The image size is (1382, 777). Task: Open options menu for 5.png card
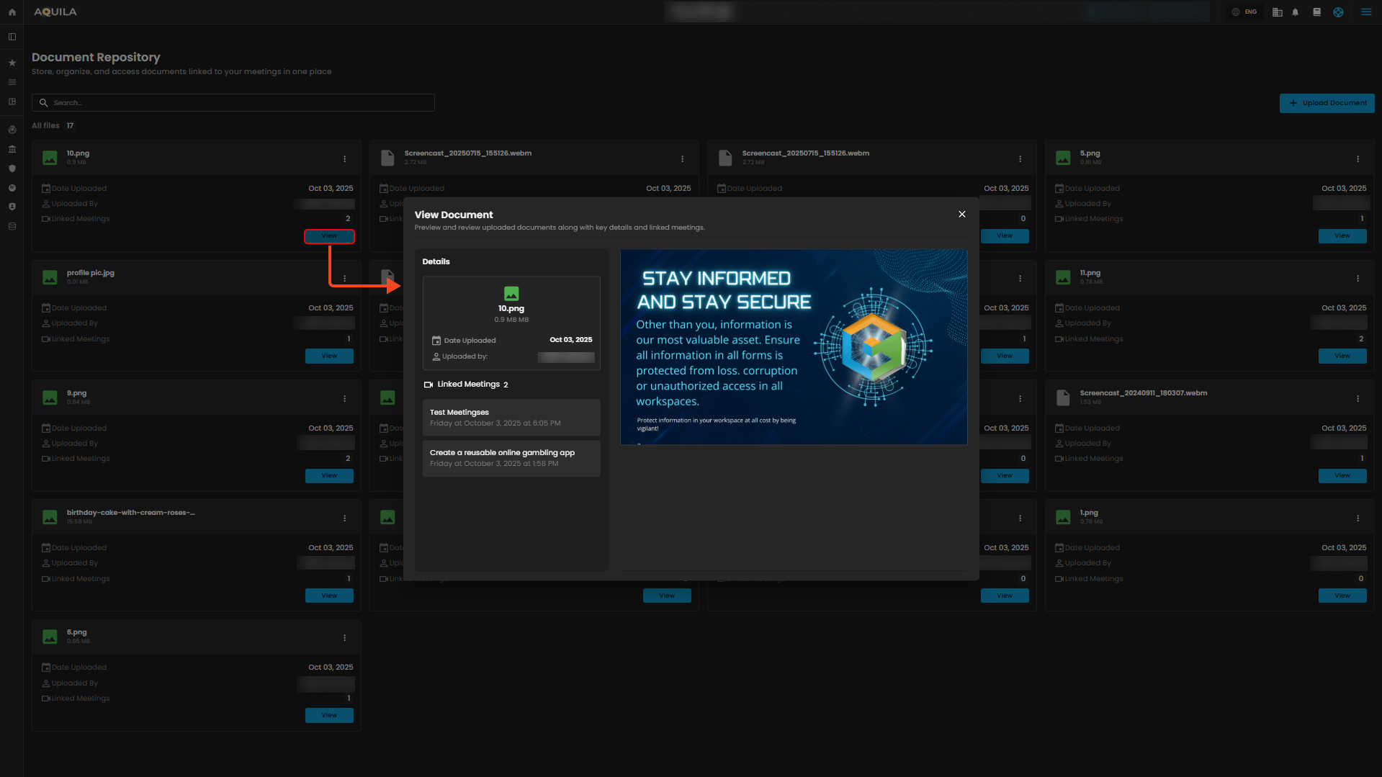(1358, 159)
